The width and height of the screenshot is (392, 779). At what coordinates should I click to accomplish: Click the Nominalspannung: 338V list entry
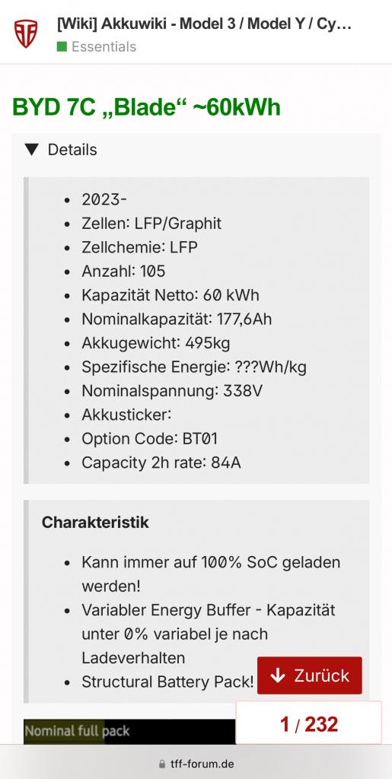[x=172, y=391]
